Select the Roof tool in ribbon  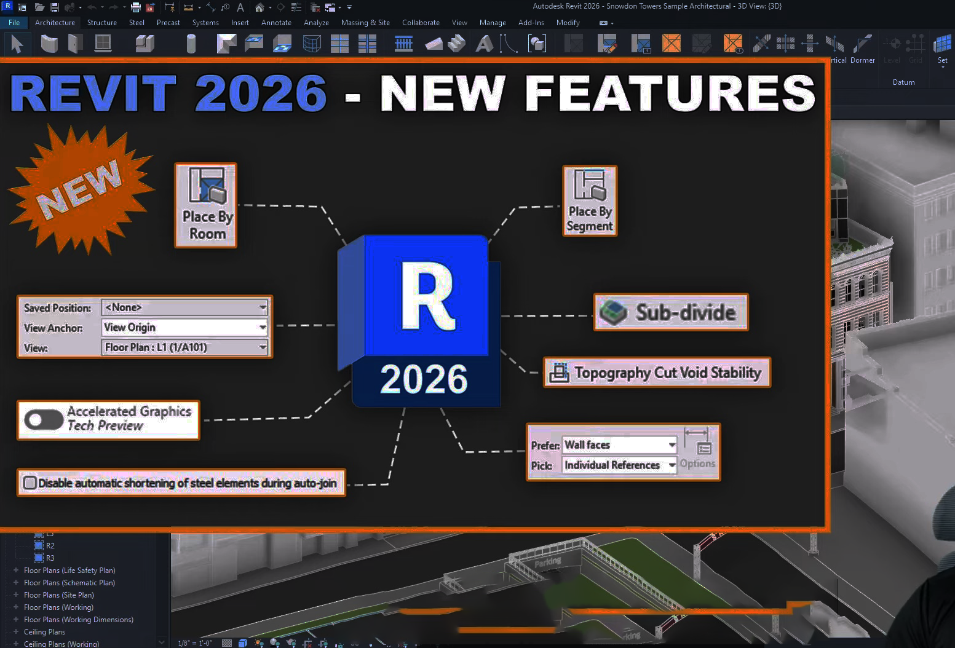click(x=226, y=44)
